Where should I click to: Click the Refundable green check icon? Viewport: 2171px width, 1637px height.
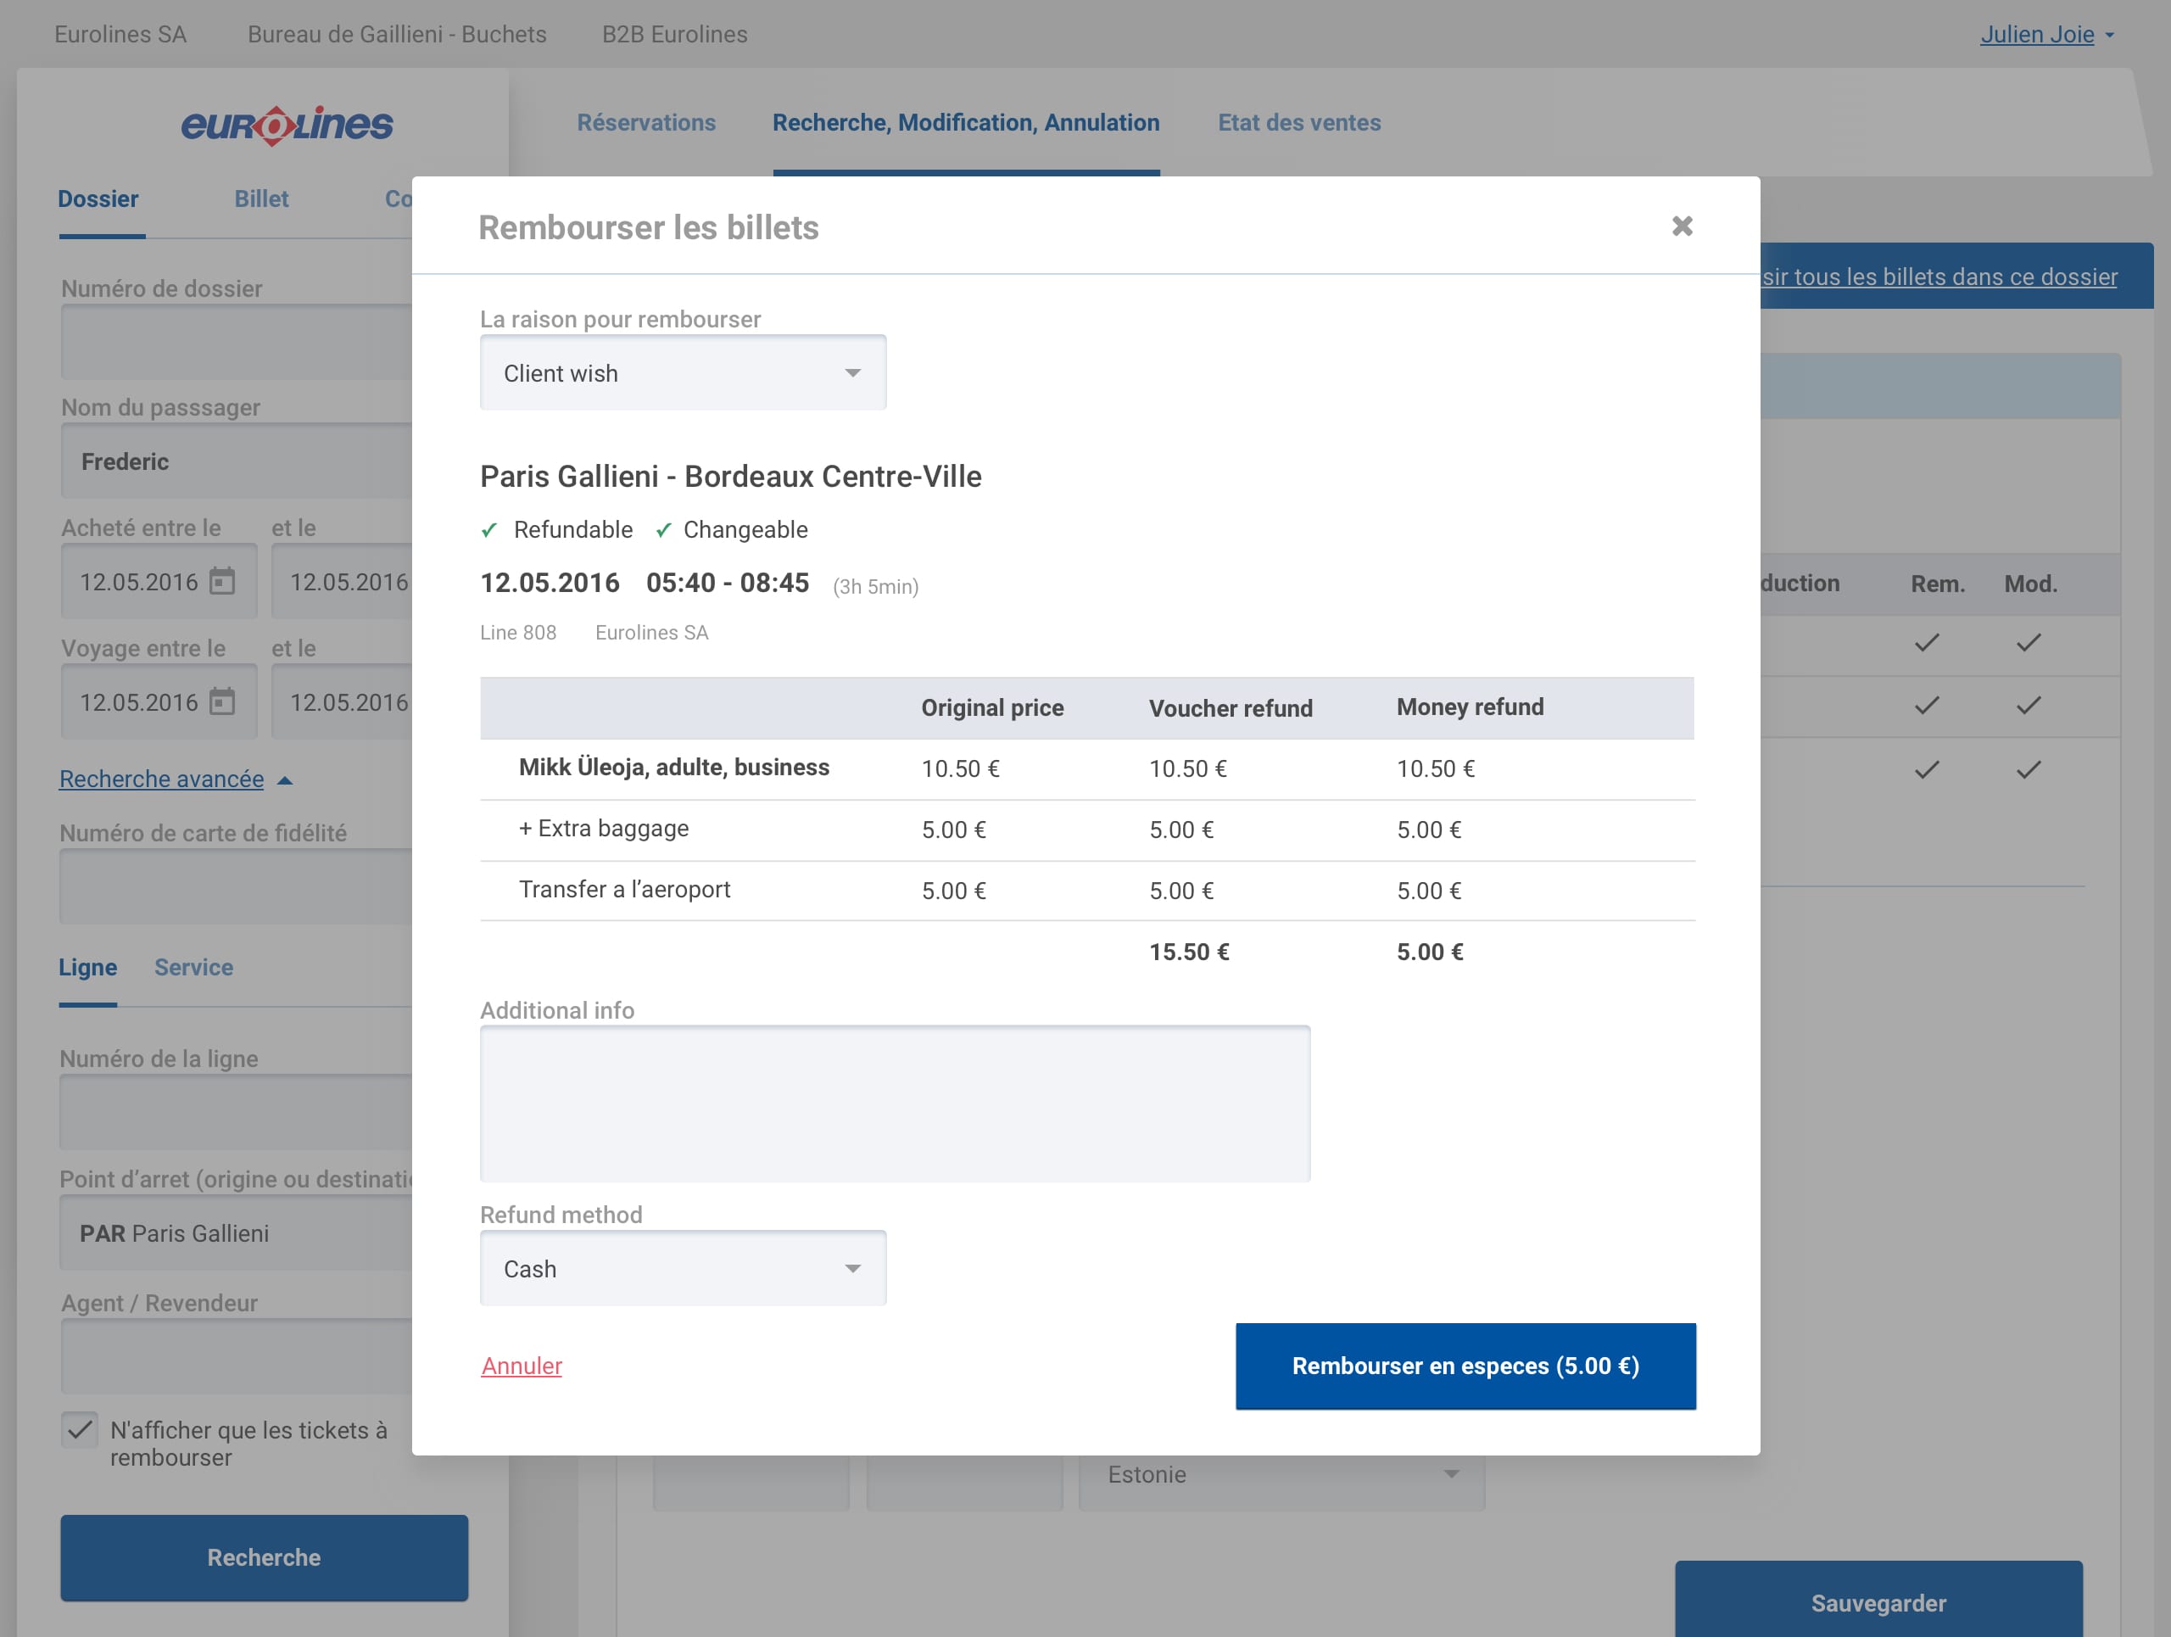[x=488, y=530]
